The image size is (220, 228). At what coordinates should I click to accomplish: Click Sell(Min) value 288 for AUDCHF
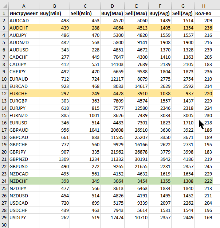pos(85,28)
